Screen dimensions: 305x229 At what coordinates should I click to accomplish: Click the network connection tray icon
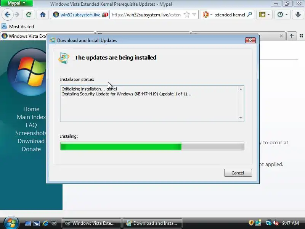[268, 223]
